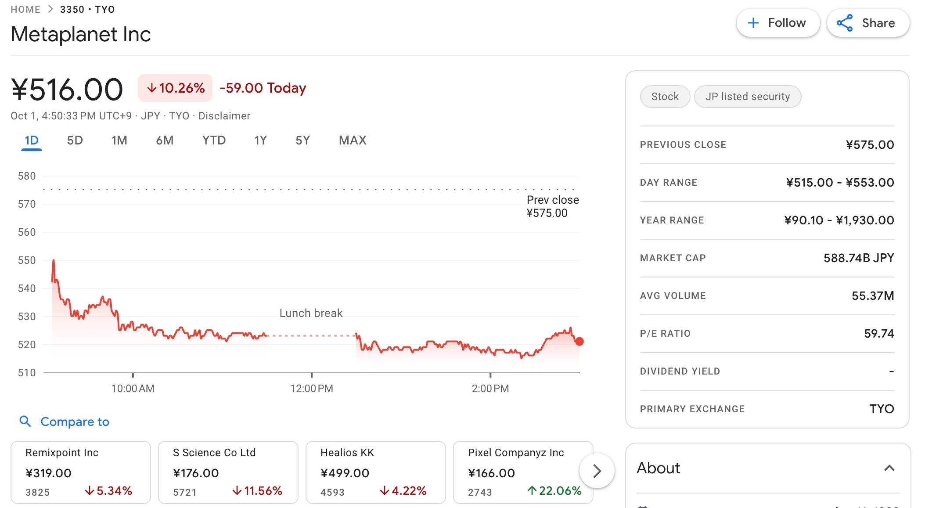This screenshot has height=508, width=925.
Task: Click the plus icon on Follow
Action: coord(753,23)
